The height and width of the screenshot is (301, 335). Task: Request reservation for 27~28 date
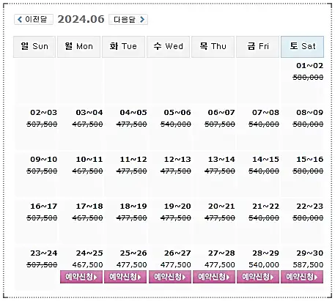pos(214,277)
